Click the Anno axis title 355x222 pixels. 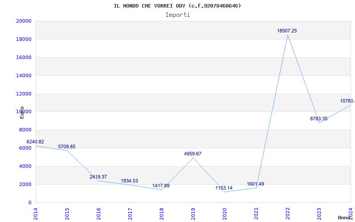344,218
